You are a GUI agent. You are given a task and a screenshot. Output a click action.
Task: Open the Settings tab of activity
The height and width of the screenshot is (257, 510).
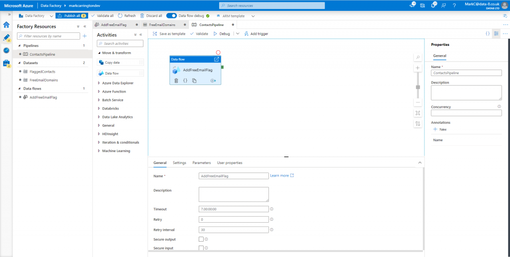click(x=179, y=163)
